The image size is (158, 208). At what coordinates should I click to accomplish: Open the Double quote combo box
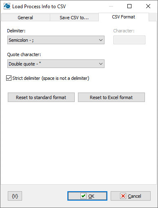tap(56, 64)
